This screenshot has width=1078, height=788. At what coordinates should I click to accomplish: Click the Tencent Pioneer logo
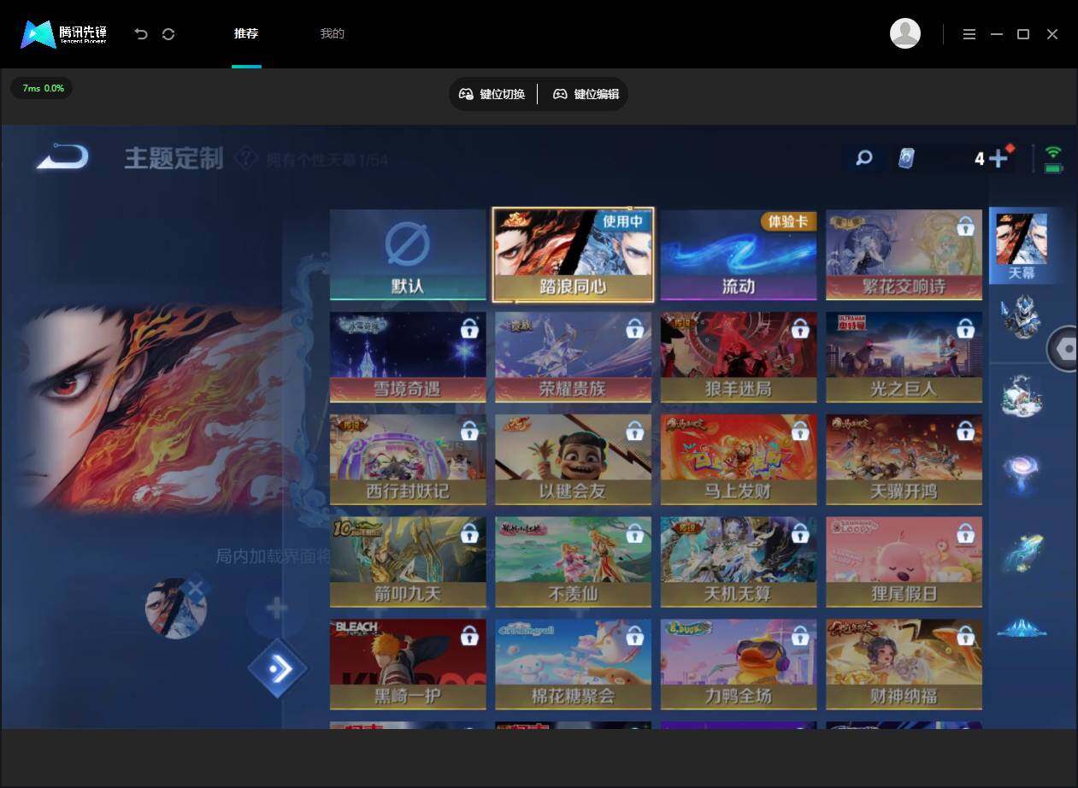(x=64, y=34)
